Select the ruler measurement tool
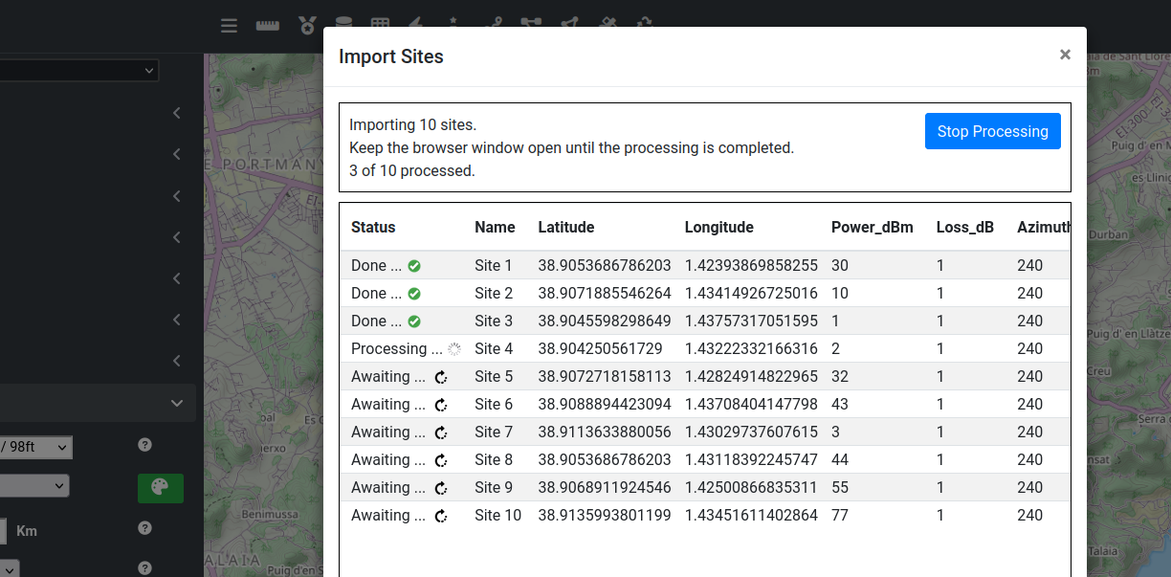This screenshot has height=577, width=1171. pyautogui.click(x=267, y=26)
